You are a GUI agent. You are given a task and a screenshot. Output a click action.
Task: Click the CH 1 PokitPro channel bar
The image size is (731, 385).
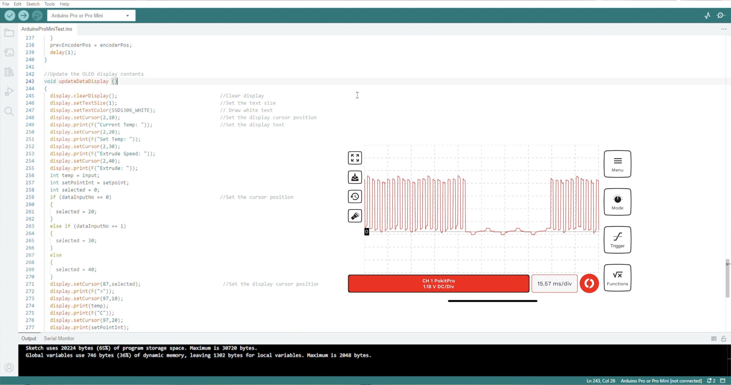click(438, 284)
